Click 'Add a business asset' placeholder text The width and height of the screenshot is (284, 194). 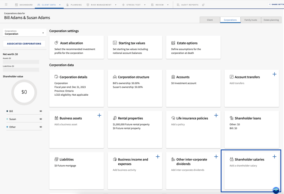[x=66, y=125]
